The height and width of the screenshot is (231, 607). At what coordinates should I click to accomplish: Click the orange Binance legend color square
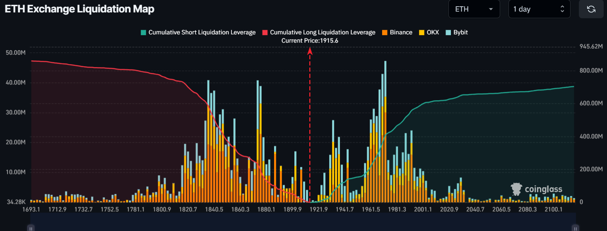coord(385,32)
